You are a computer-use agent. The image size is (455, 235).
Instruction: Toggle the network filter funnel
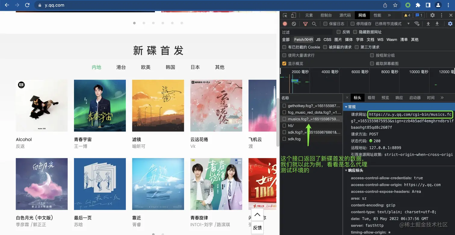[x=305, y=24]
